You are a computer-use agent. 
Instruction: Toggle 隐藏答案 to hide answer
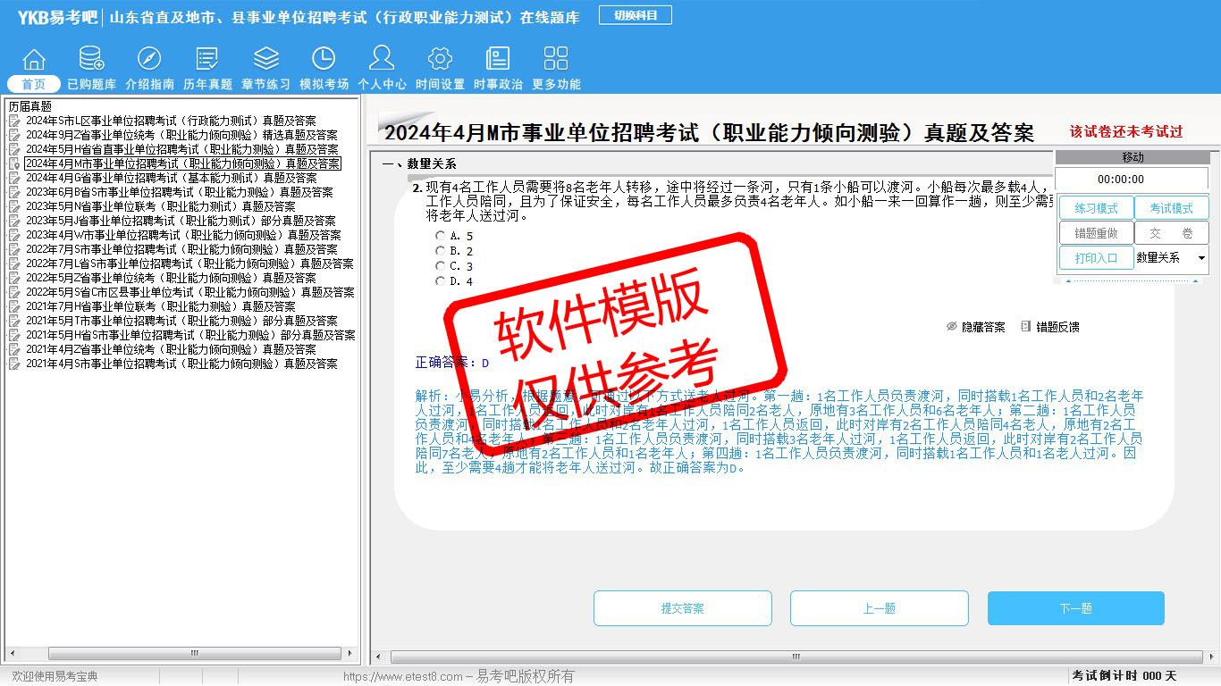pos(976,327)
